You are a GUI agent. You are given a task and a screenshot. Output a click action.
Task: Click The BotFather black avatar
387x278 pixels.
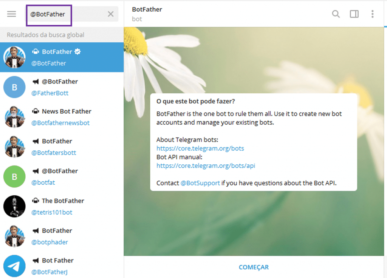[14, 206]
